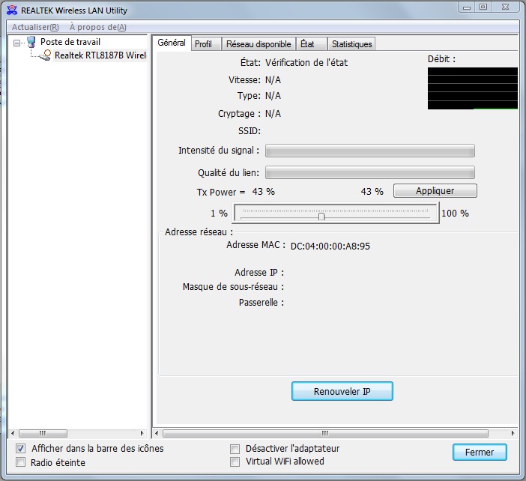Check Désactiver l'adaptateur checkbox

point(235,449)
